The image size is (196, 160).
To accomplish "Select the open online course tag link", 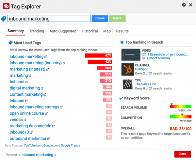I will tap(27, 113).
